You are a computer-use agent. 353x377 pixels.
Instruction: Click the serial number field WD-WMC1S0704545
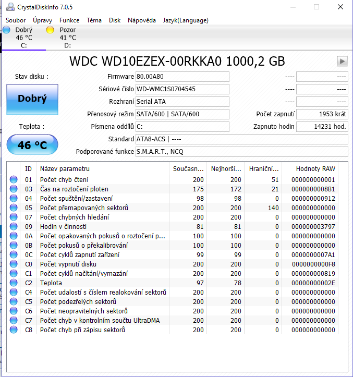tap(182, 89)
